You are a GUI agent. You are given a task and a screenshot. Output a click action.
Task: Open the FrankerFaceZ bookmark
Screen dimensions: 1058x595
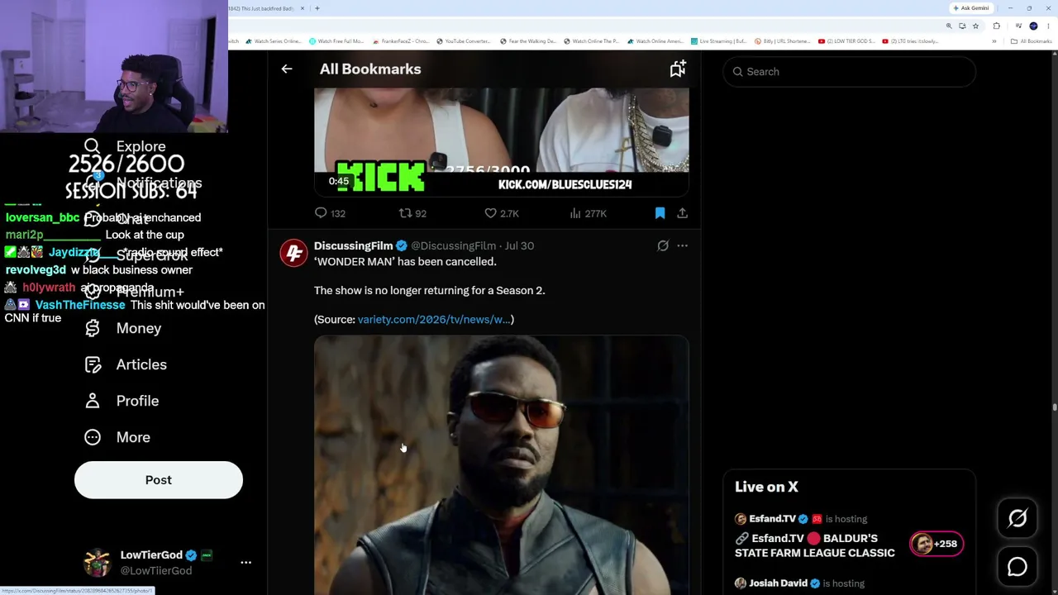[x=401, y=41]
